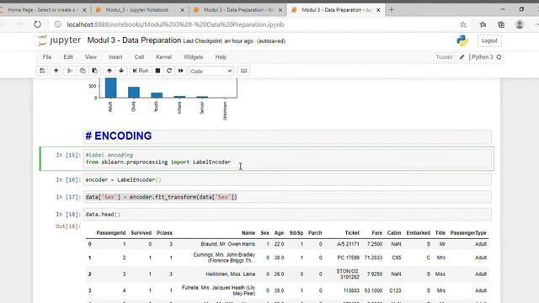View site information icon in address bar

pos(58,24)
